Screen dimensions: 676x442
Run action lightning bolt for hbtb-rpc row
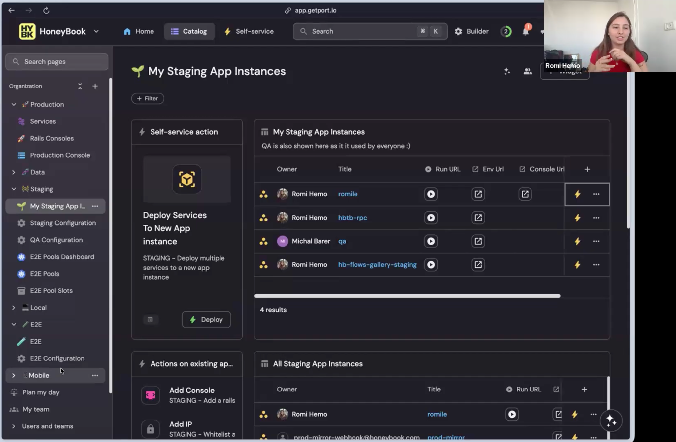tap(577, 218)
